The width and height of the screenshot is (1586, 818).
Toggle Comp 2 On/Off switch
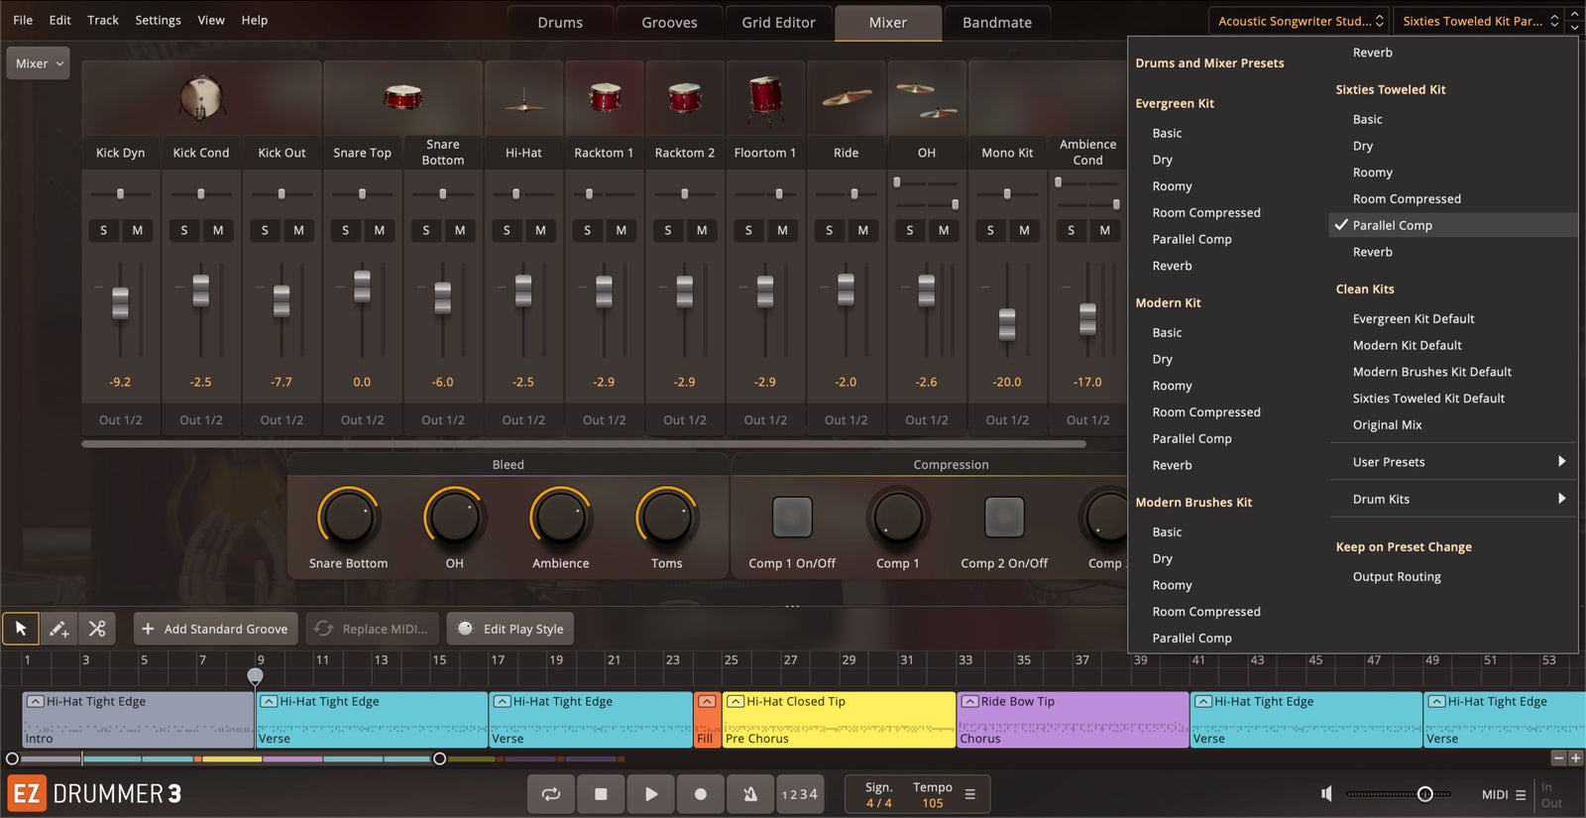(x=1004, y=517)
